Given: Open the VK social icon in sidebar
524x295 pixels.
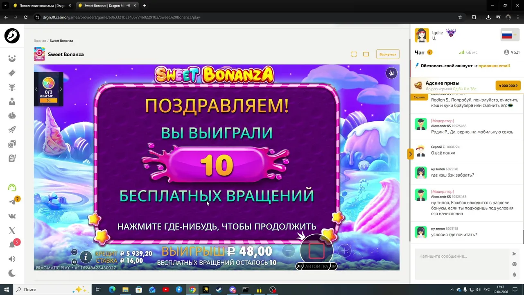Looking at the screenshot, I should click(x=12, y=216).
